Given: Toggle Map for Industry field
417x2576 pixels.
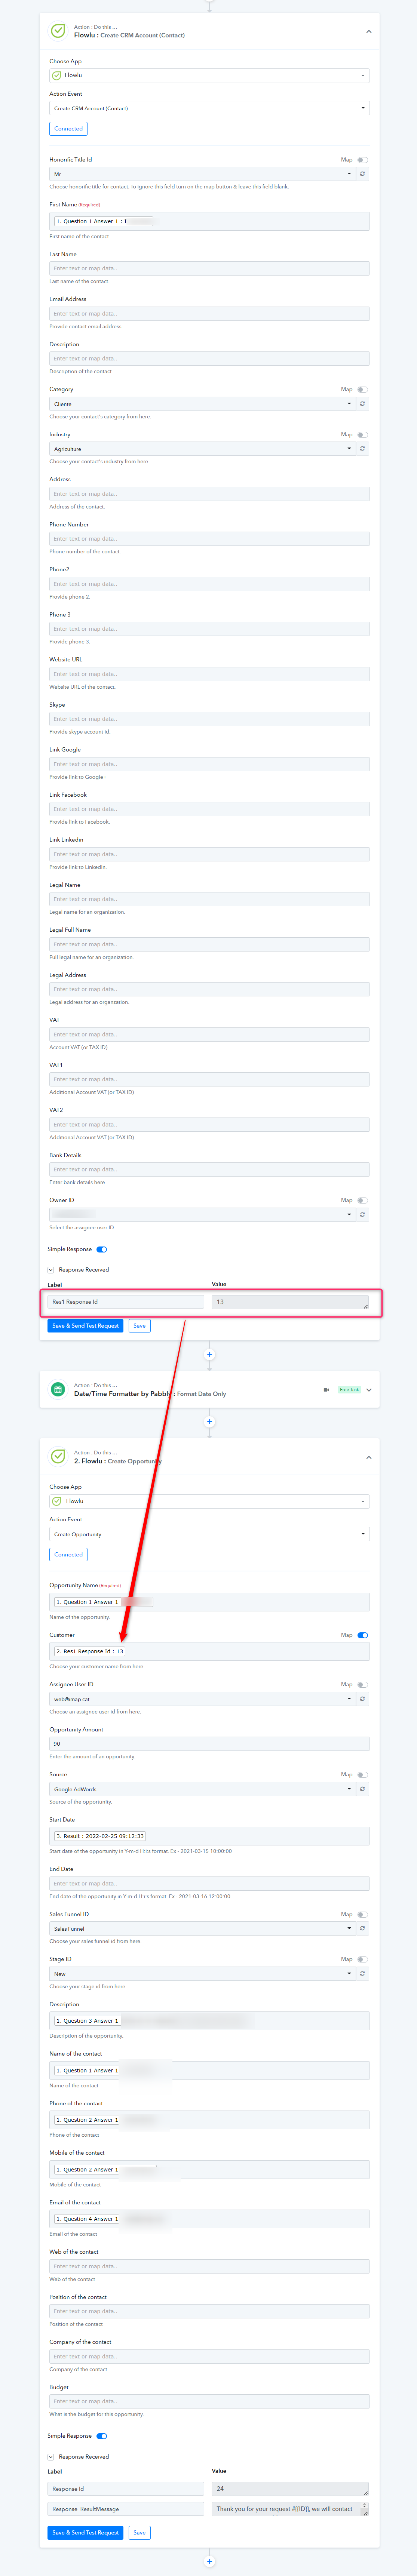Looking at the screenshot, I should [x=362, y=435].
